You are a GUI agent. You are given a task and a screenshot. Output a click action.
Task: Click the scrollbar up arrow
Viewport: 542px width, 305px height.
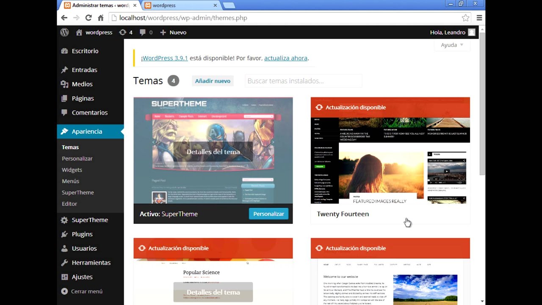click(x=482, y=29)
